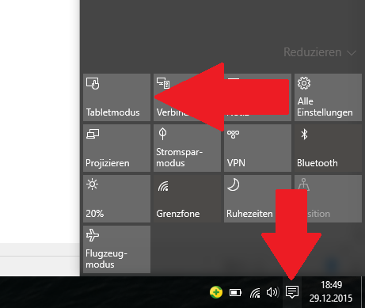Screen dimensions: 365x308
Task: Collapse quick actions with Reduzieren
Action: 313,52
